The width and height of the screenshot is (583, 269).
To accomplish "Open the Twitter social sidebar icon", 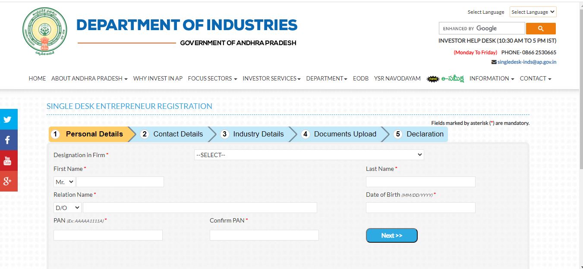I will [x=9, y=119].
